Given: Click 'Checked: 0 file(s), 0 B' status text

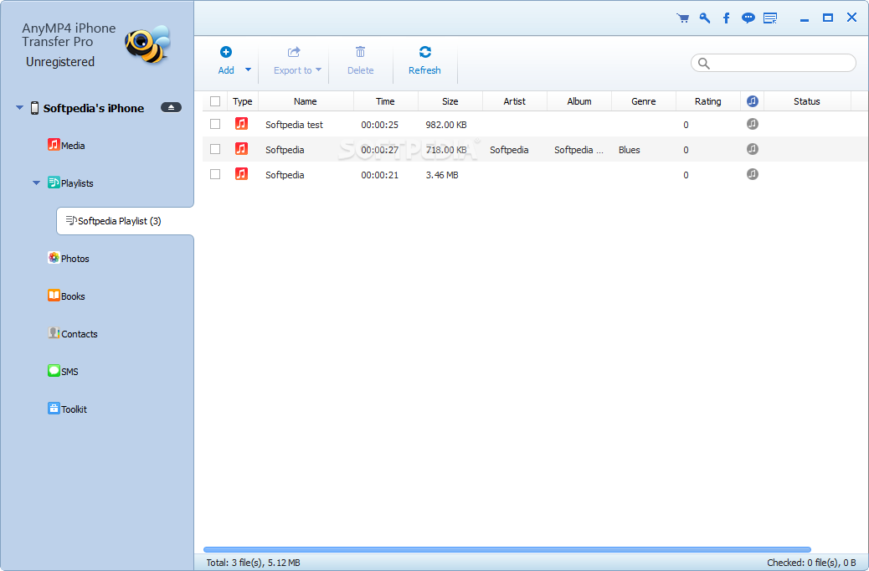Looking at the screenshot, I should click(x=811, y=563).
